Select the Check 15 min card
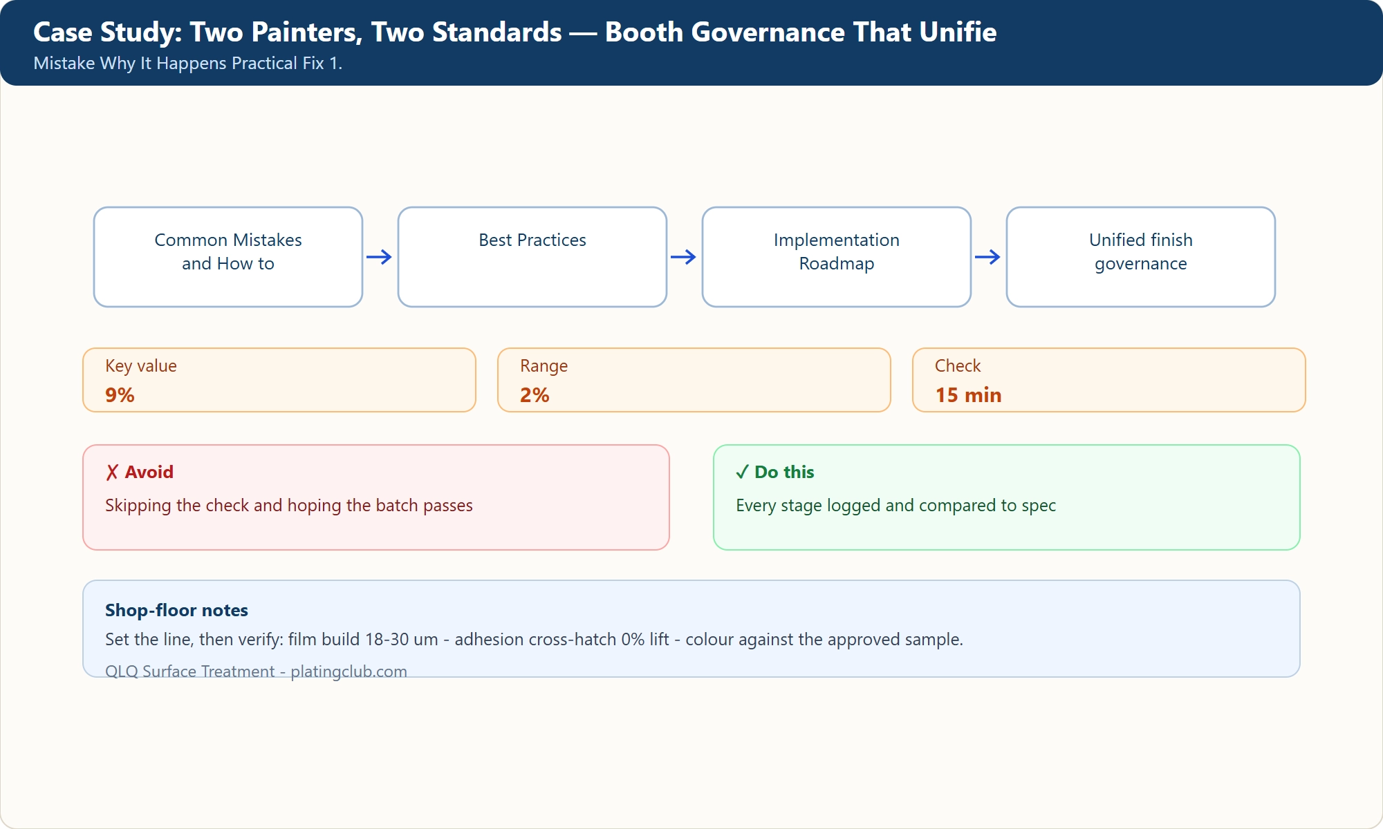Viewport: 1383px width, 829px height. click(1109, 380)
